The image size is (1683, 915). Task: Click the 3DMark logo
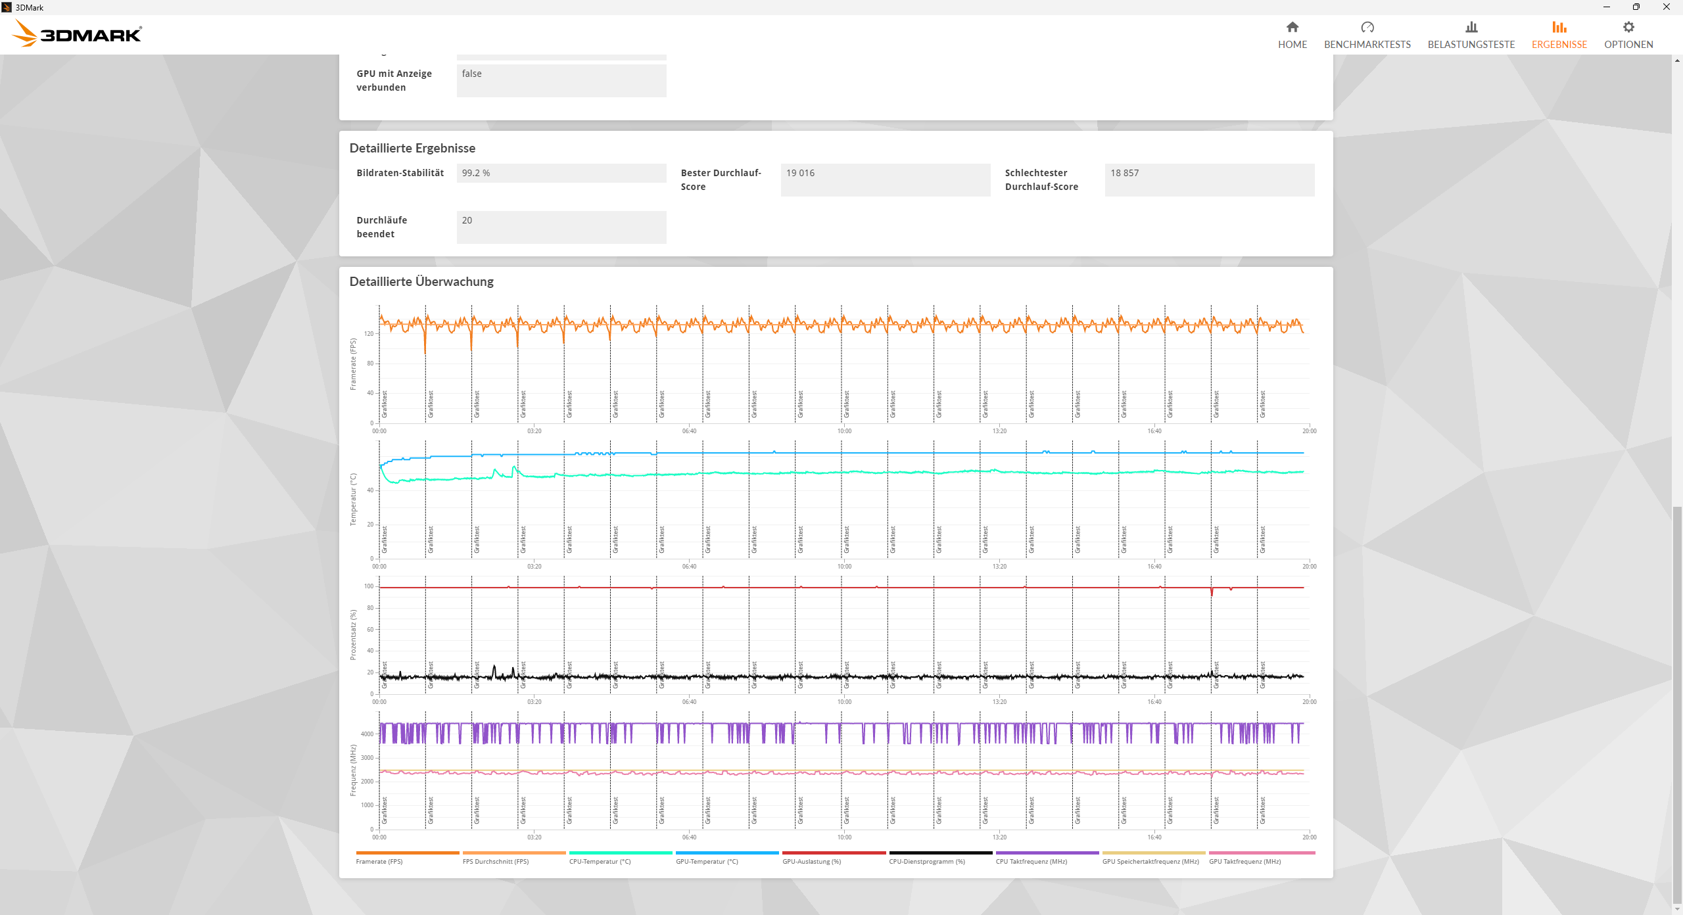(78, 34)
